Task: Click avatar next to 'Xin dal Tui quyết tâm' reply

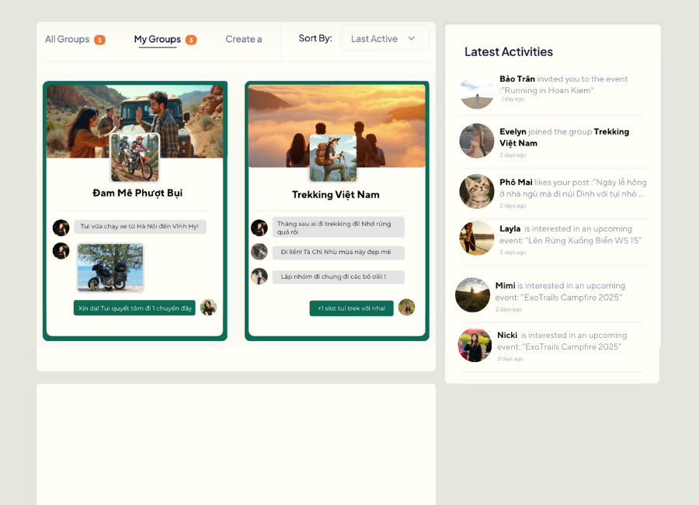Action: [208, 308]
